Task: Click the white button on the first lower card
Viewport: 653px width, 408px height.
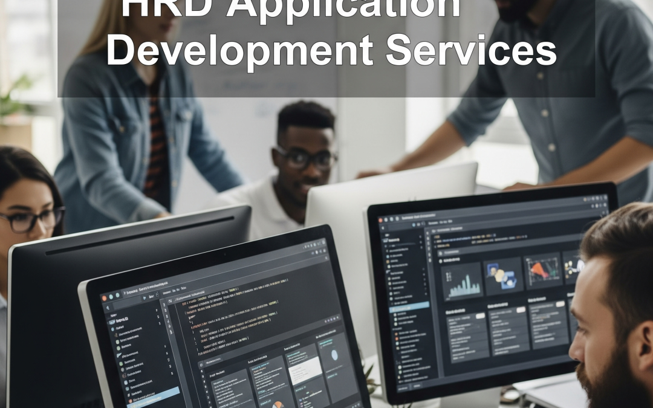Action: [480, 316]
